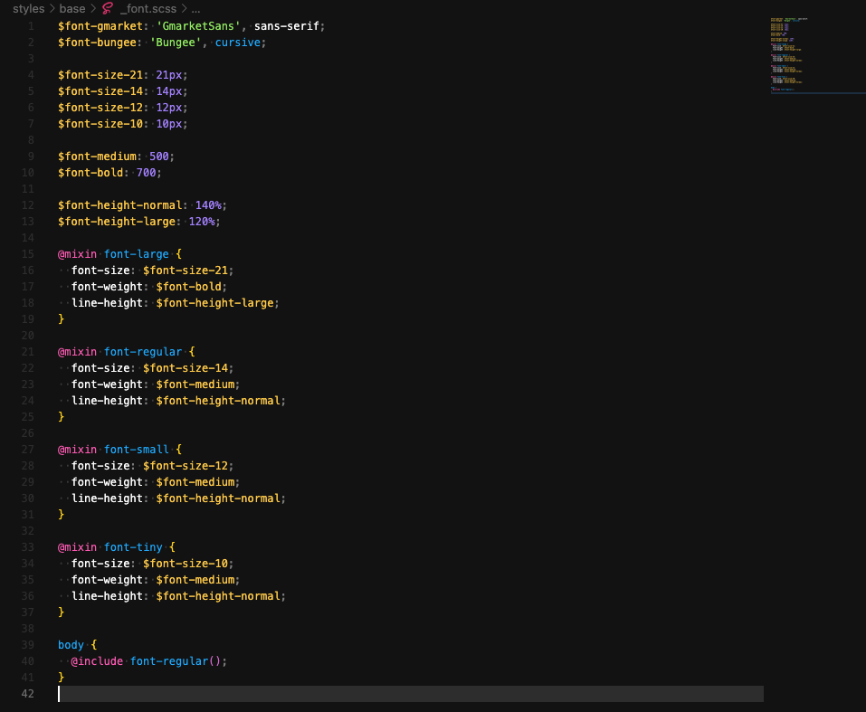Screen dimensions: 866x712
Task: Click the '140%' value
Action: (208, 205)
